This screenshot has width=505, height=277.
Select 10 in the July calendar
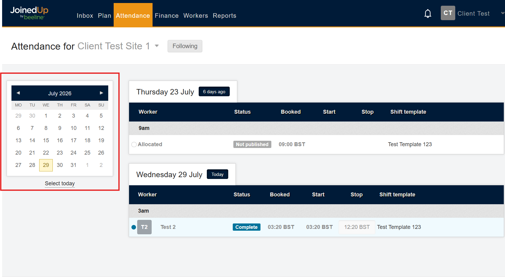pos(74,128)
